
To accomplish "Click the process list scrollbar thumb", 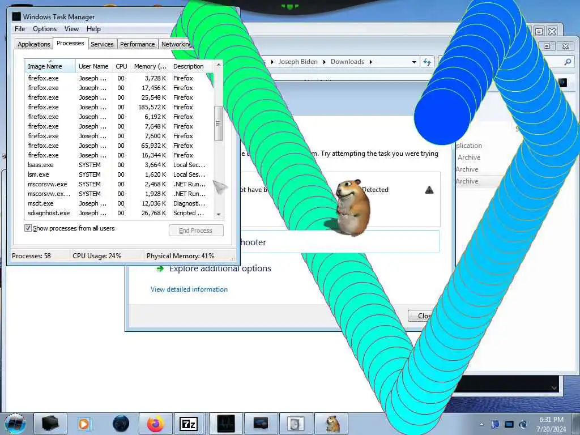I will tap(219, 123).
